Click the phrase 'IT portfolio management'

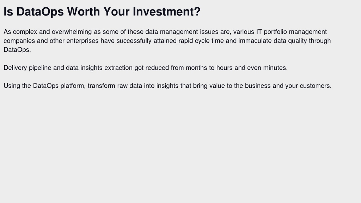[x=292, y=32]
